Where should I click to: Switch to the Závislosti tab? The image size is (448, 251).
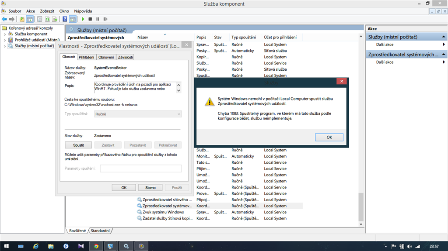click(125, 57)
